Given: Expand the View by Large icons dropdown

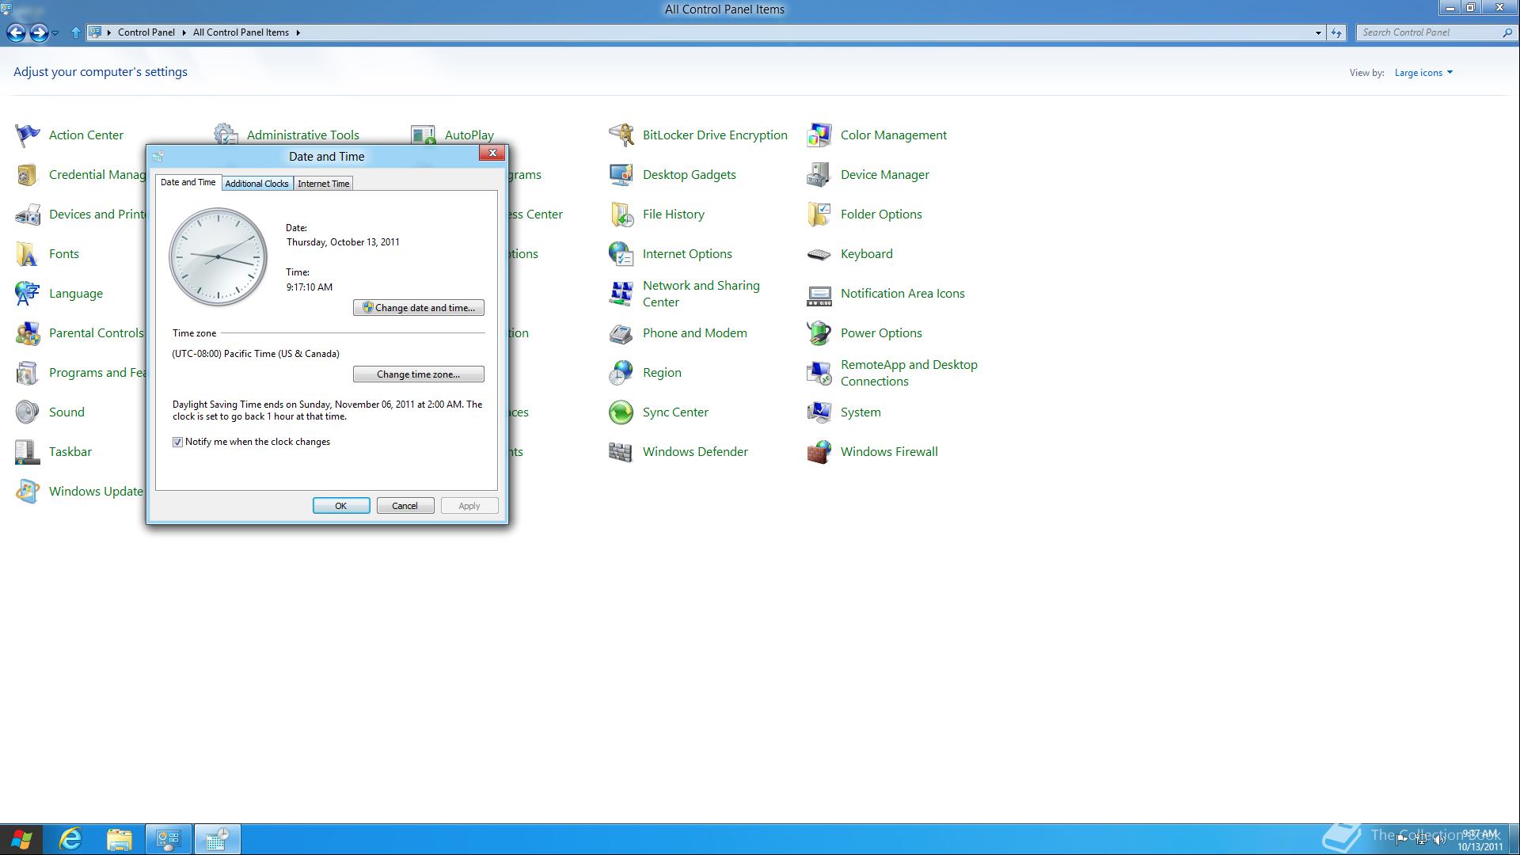Looking at the screenshot, I should (x=1423, y=73).
